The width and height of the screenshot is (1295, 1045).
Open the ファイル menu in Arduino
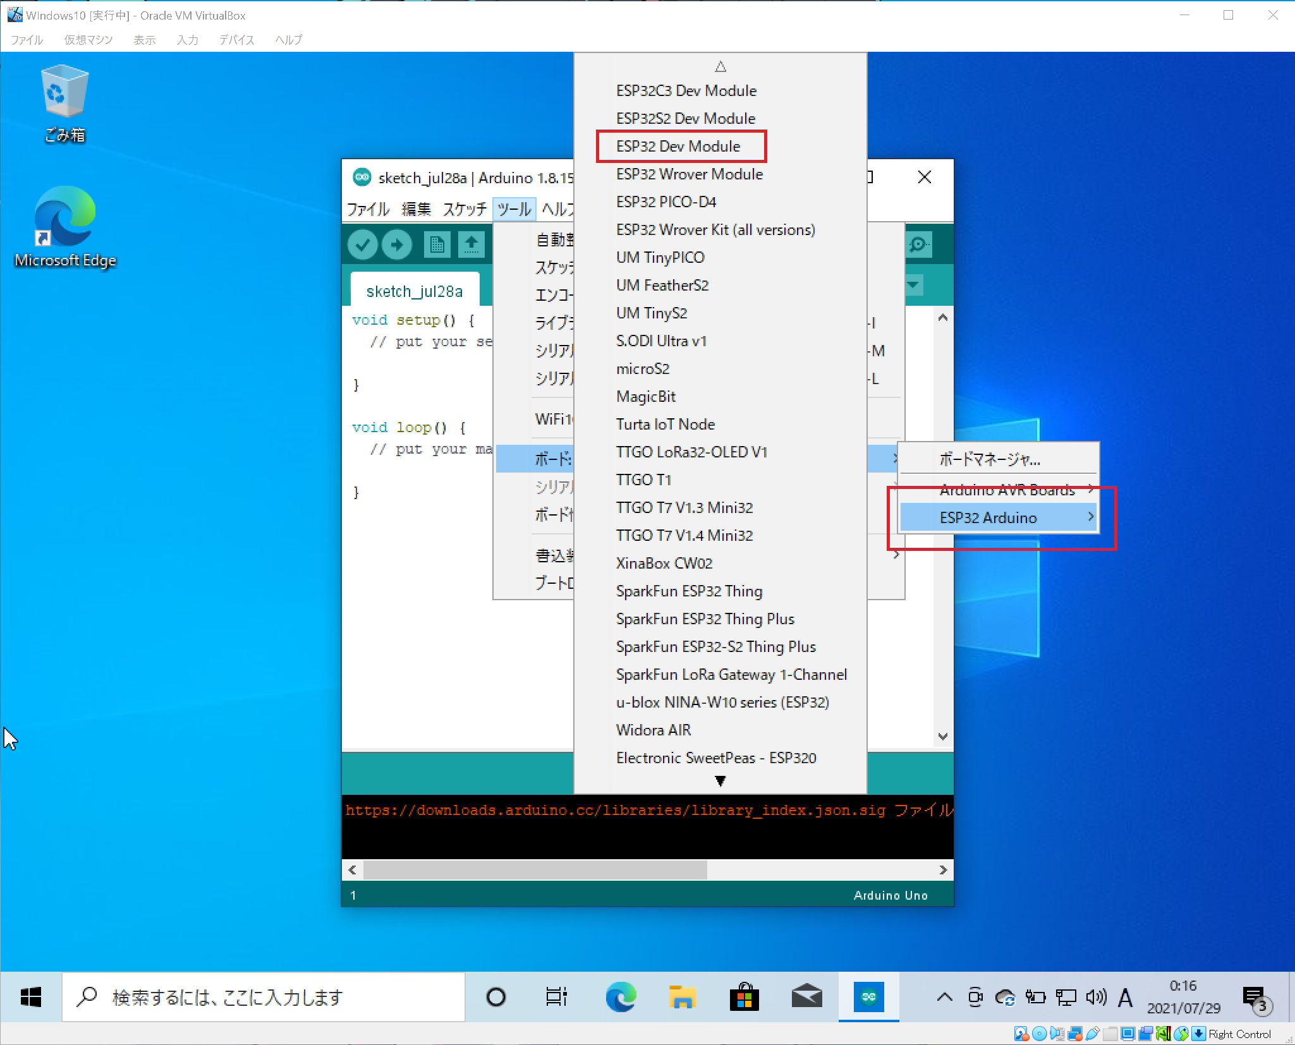pyautogui.click(x=368, y=209)
